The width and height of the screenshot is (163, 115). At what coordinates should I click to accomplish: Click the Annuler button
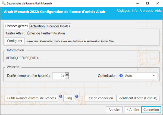click(x=114, y=110)
